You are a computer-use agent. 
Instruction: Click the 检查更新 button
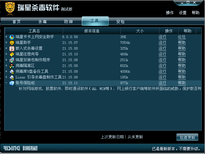coord(187,137)
